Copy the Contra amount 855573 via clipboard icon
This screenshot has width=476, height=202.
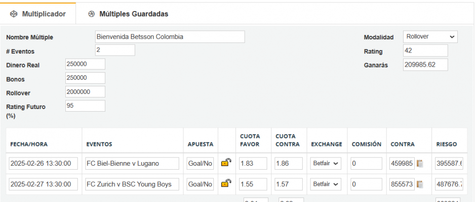(x=420, y=184)
